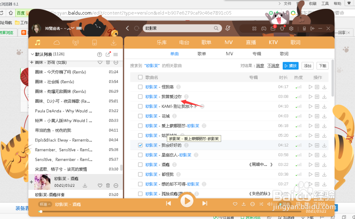Check the box for 怪我咯
The height and width of the screenshot is (219, 355).
click(140, 87)
